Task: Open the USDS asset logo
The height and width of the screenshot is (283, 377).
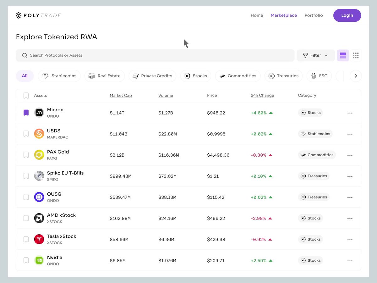Action: 39,134
